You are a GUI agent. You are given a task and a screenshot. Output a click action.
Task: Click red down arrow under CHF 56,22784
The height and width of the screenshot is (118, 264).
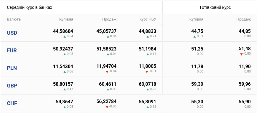click(x=107, y=107)
